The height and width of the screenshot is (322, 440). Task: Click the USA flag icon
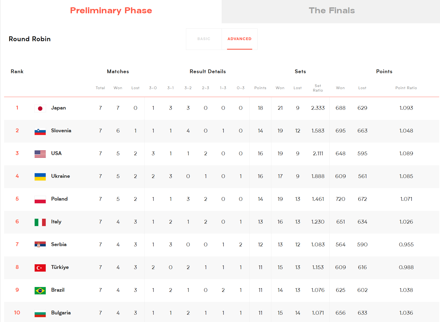click(40, 154)
